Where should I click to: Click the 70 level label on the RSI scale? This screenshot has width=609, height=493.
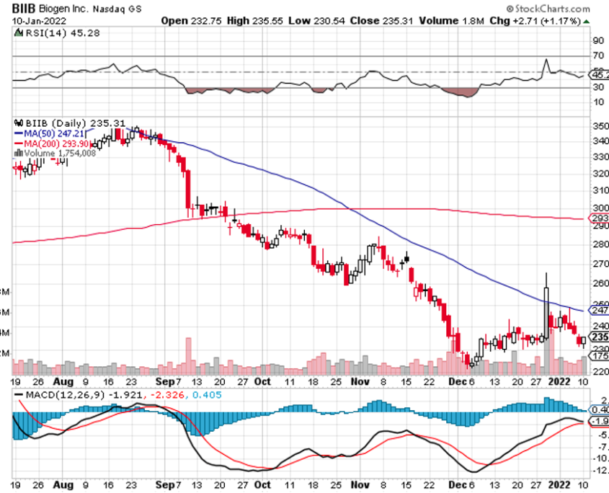598,55
